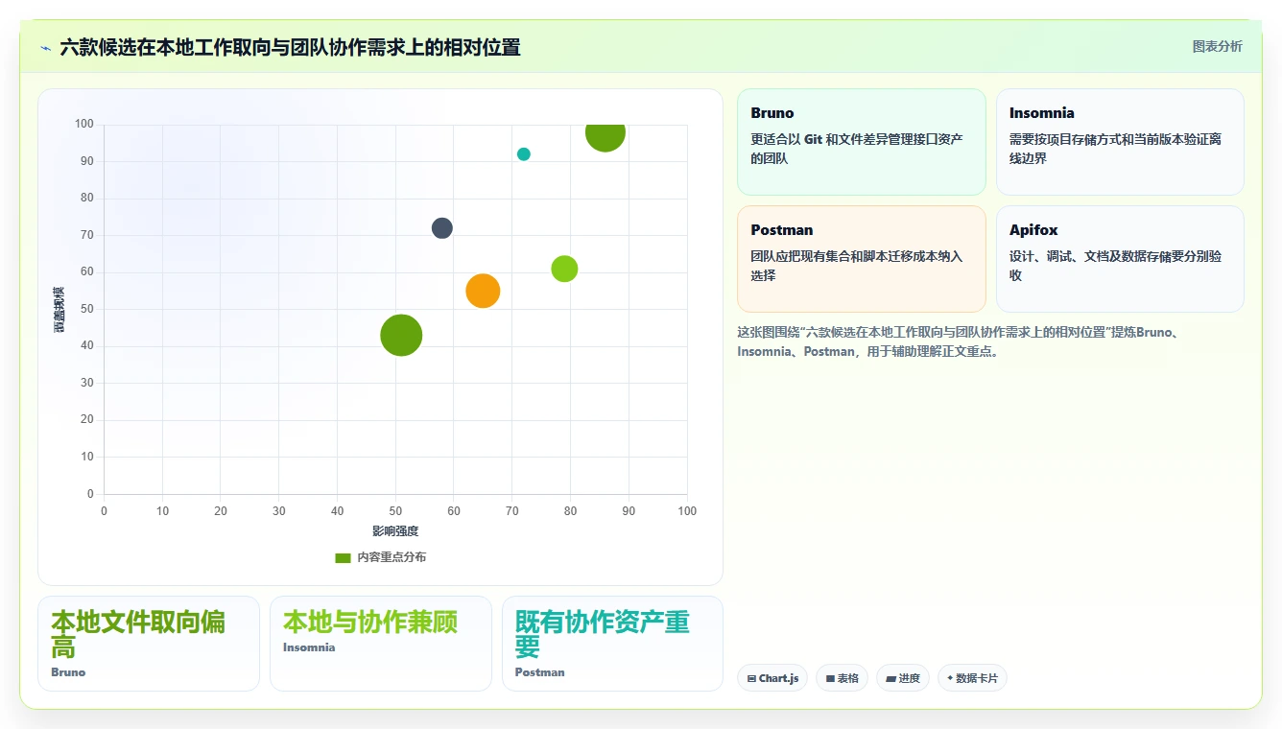Open the Apifox description card

click(x=1120, y=259)
